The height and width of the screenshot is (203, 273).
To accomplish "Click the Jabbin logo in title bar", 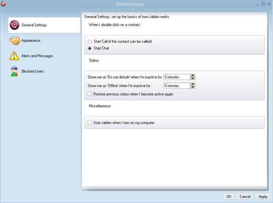I will point(4,4).
